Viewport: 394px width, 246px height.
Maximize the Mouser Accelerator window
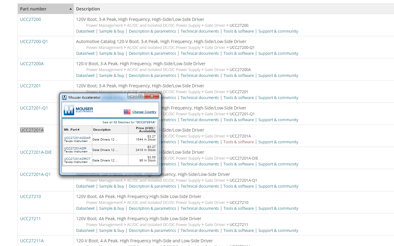coord(140,96)
